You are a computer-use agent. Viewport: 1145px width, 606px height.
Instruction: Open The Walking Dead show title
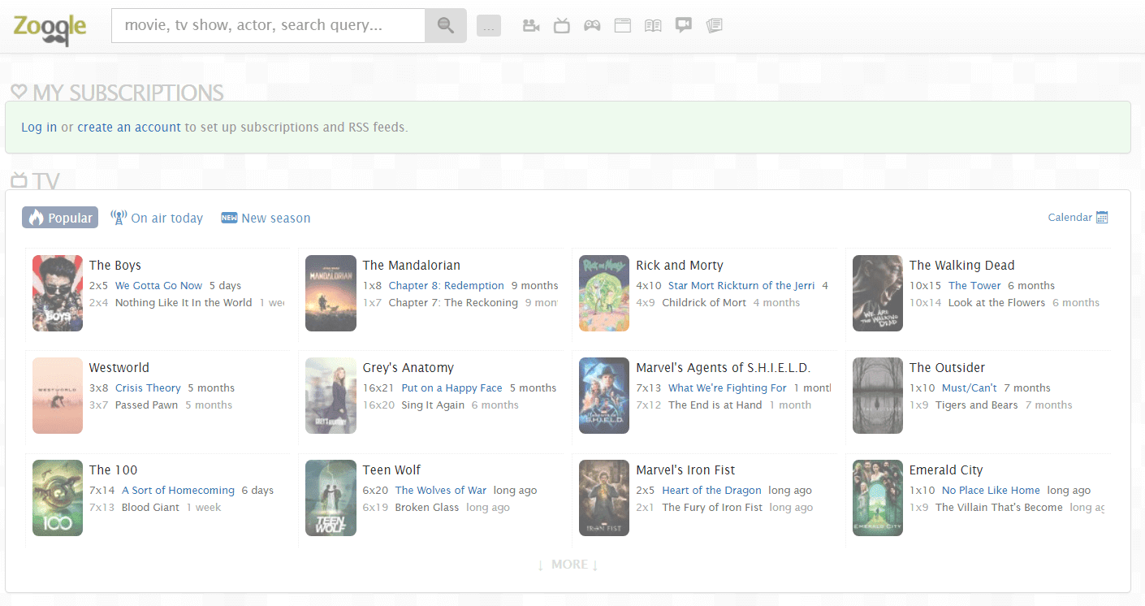point(962,265)
